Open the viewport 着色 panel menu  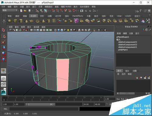pos(17,27)
